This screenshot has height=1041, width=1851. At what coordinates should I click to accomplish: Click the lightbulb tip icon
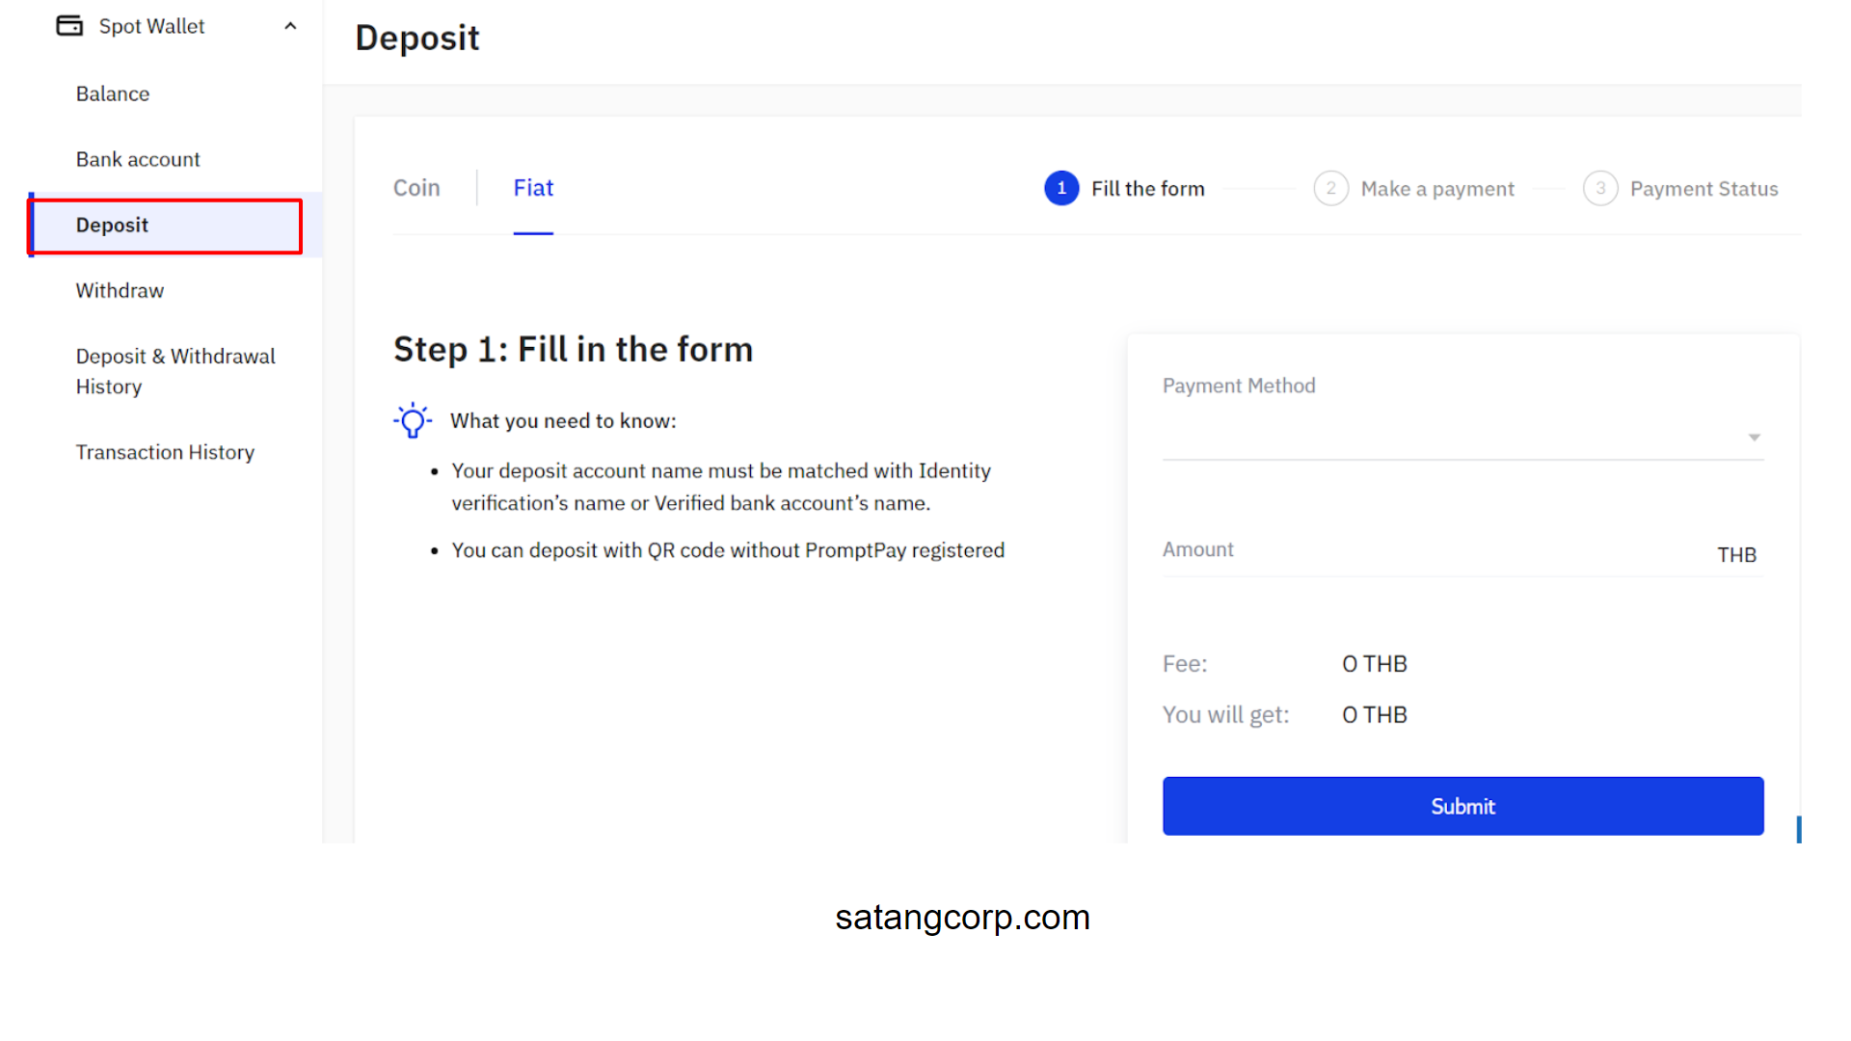tap(413, 419)
